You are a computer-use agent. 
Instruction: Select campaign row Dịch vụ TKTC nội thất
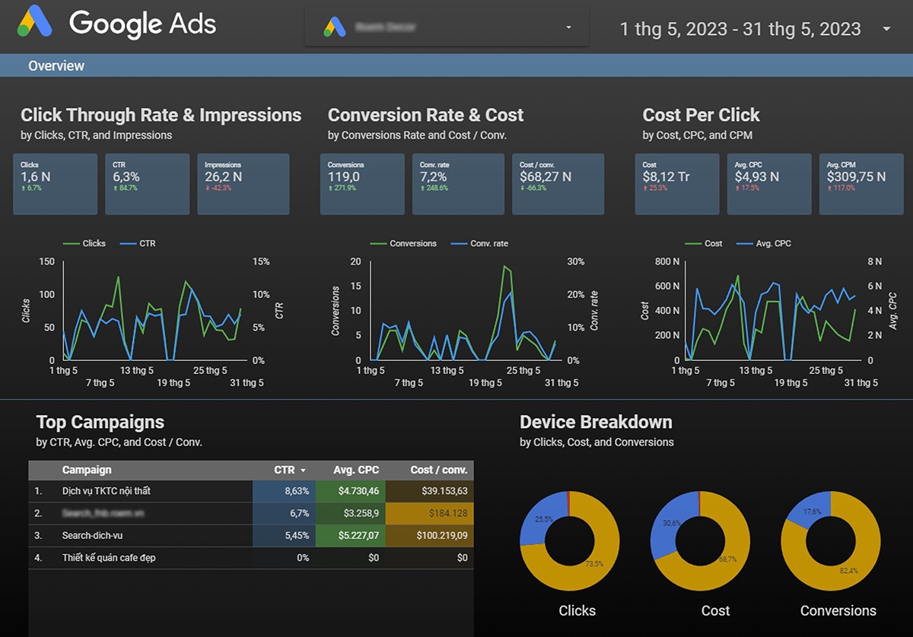tap(251, 491)
